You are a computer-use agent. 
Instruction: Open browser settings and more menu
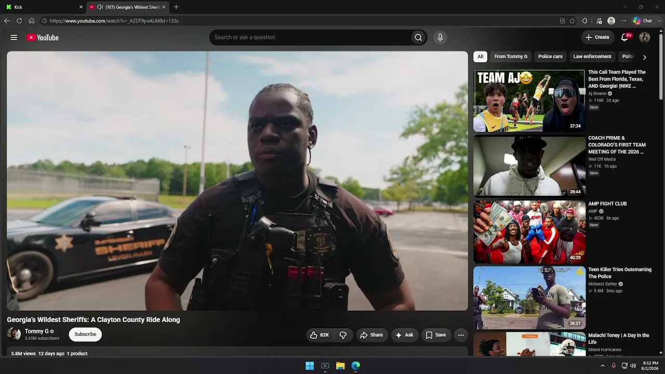pos(624,21)
